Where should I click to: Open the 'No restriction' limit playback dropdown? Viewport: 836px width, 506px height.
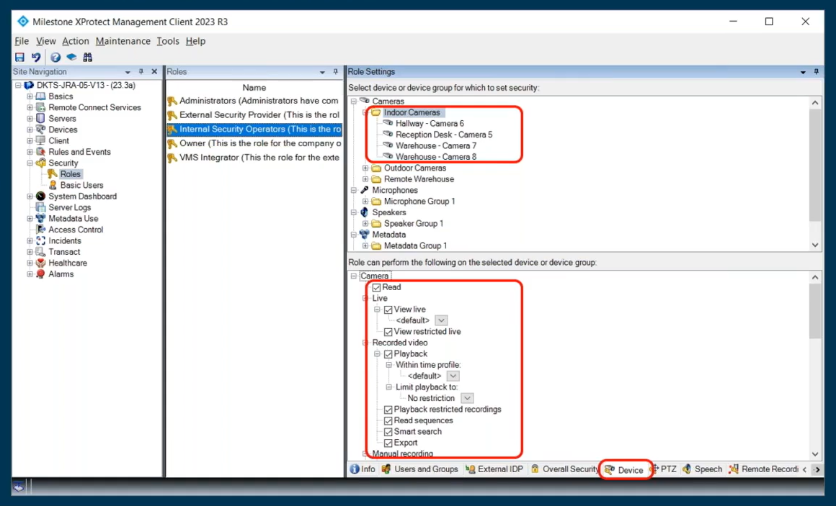467,398
